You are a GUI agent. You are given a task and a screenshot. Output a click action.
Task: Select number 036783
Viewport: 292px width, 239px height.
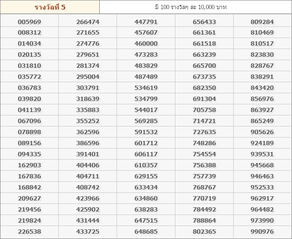pos(29,88)
